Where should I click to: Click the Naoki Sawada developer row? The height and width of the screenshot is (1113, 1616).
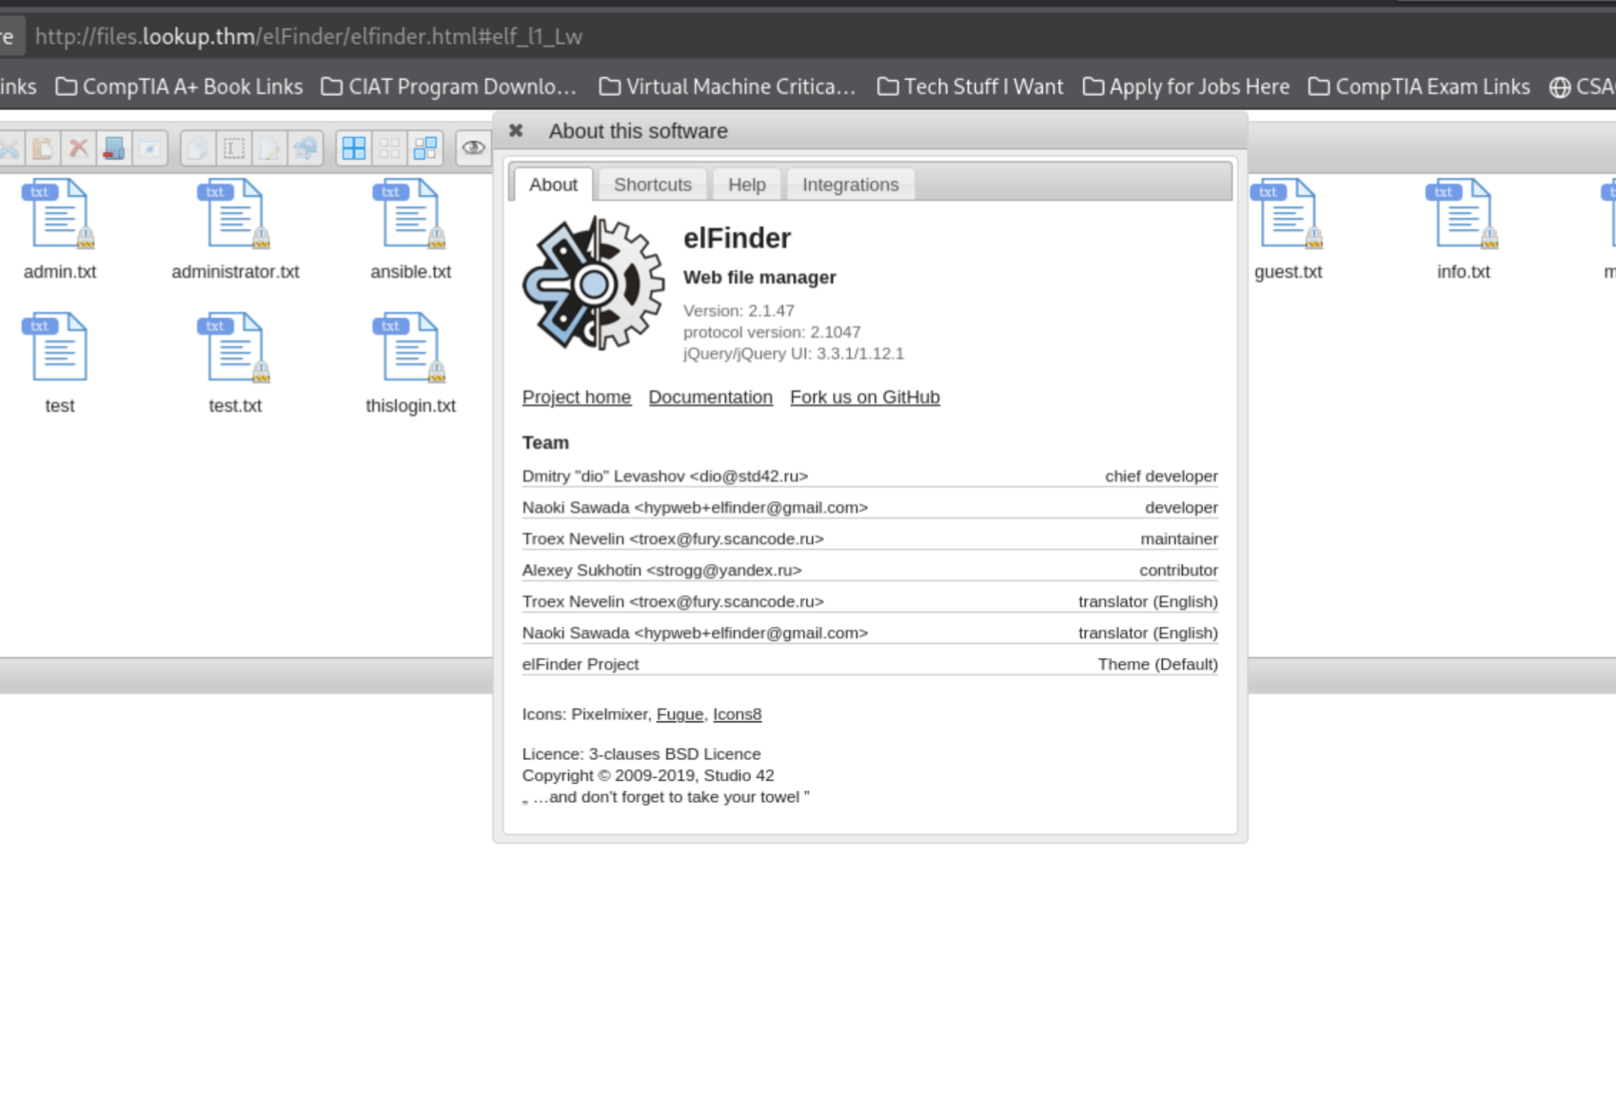(x=870, y=507)
